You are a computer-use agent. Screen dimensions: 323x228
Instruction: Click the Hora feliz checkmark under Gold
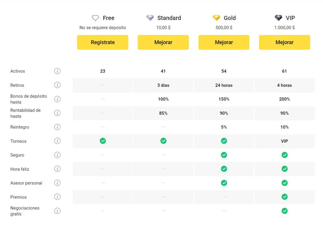[224, 169]
